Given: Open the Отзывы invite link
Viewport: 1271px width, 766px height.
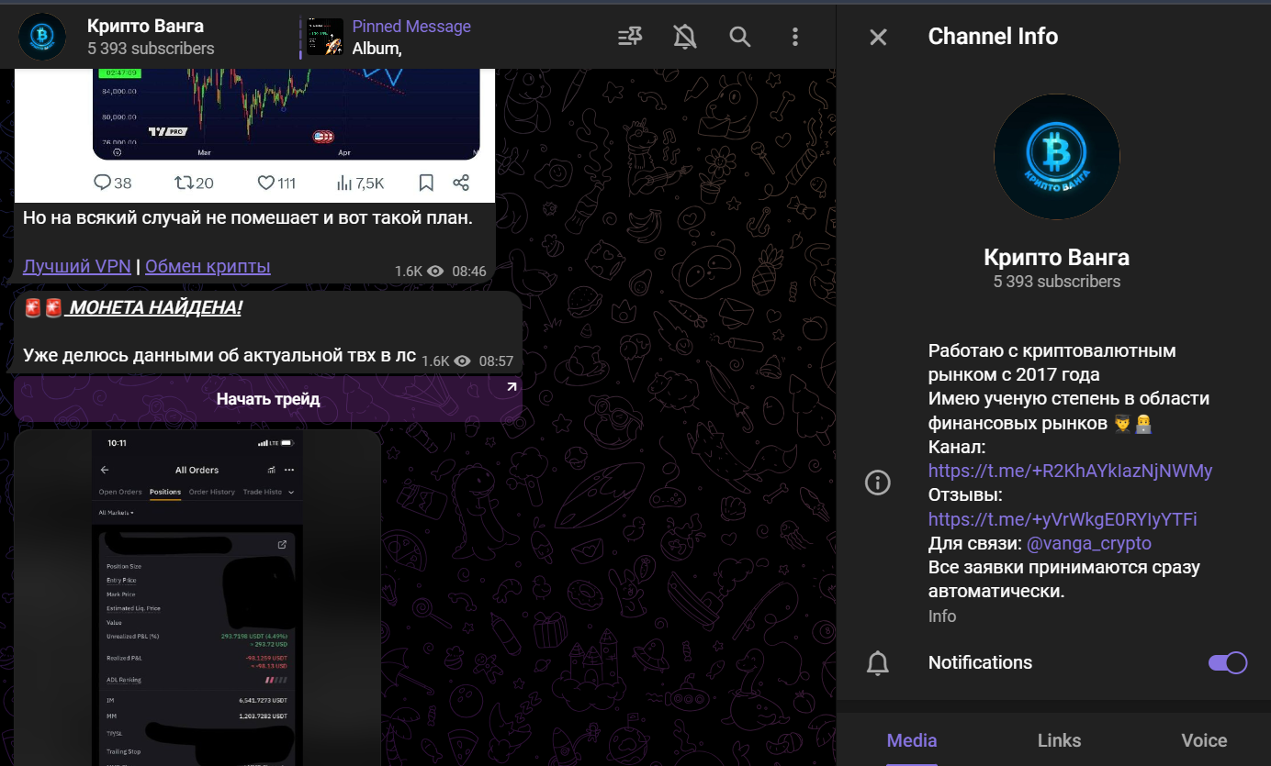Looking at the screenshot, I should 1063,519.
